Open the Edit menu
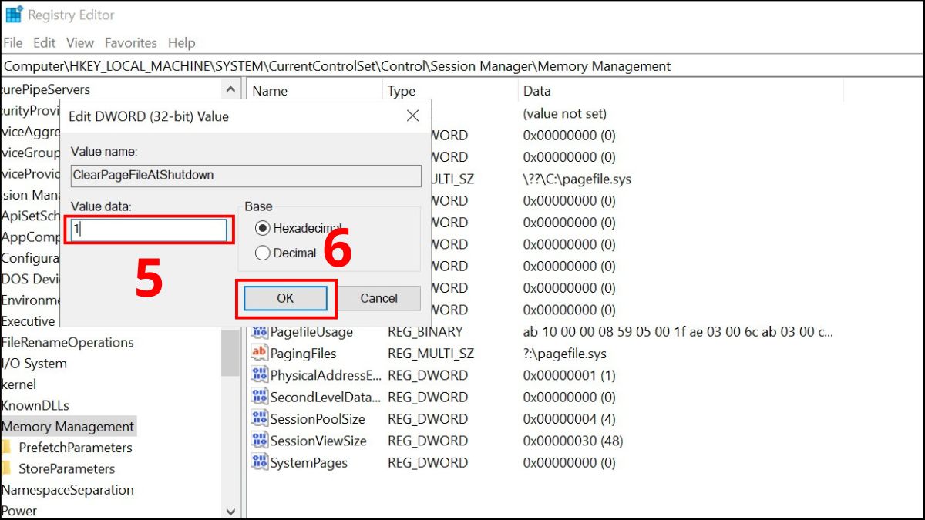 coord(44,43)
